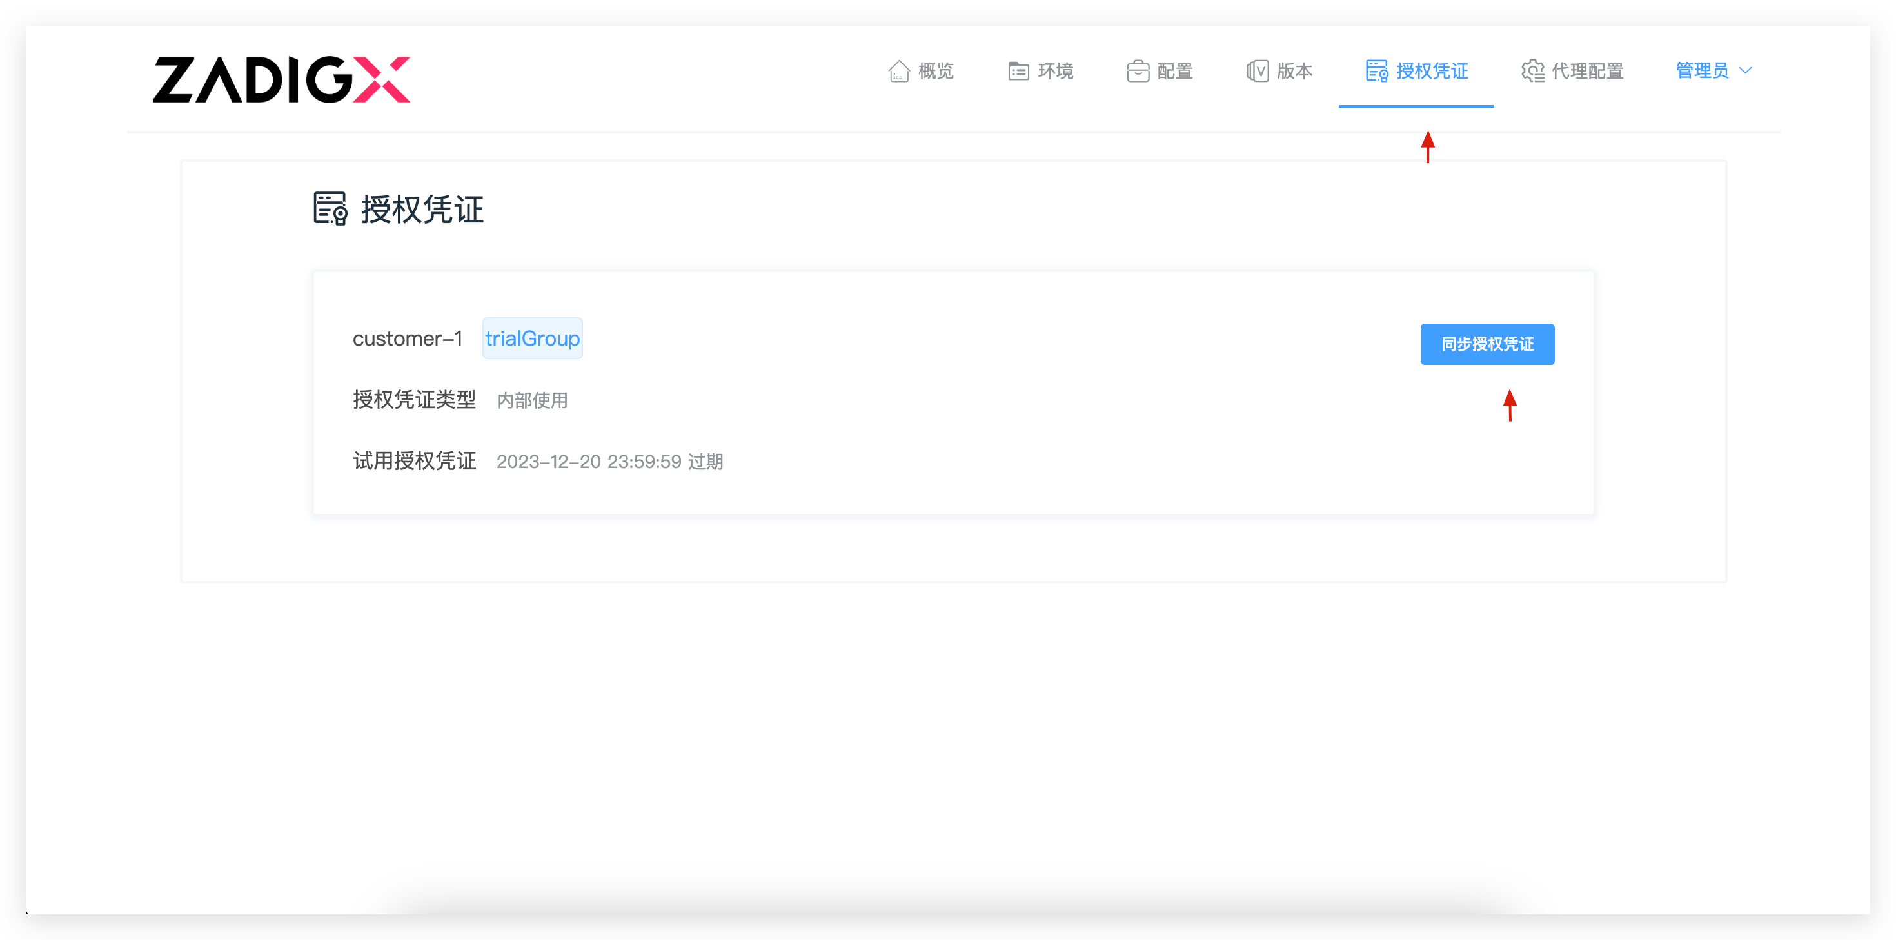1896x940 pixels.
Task: Expand the admin menu via its chevron arrow
Action: click(x=1746, y=72)
